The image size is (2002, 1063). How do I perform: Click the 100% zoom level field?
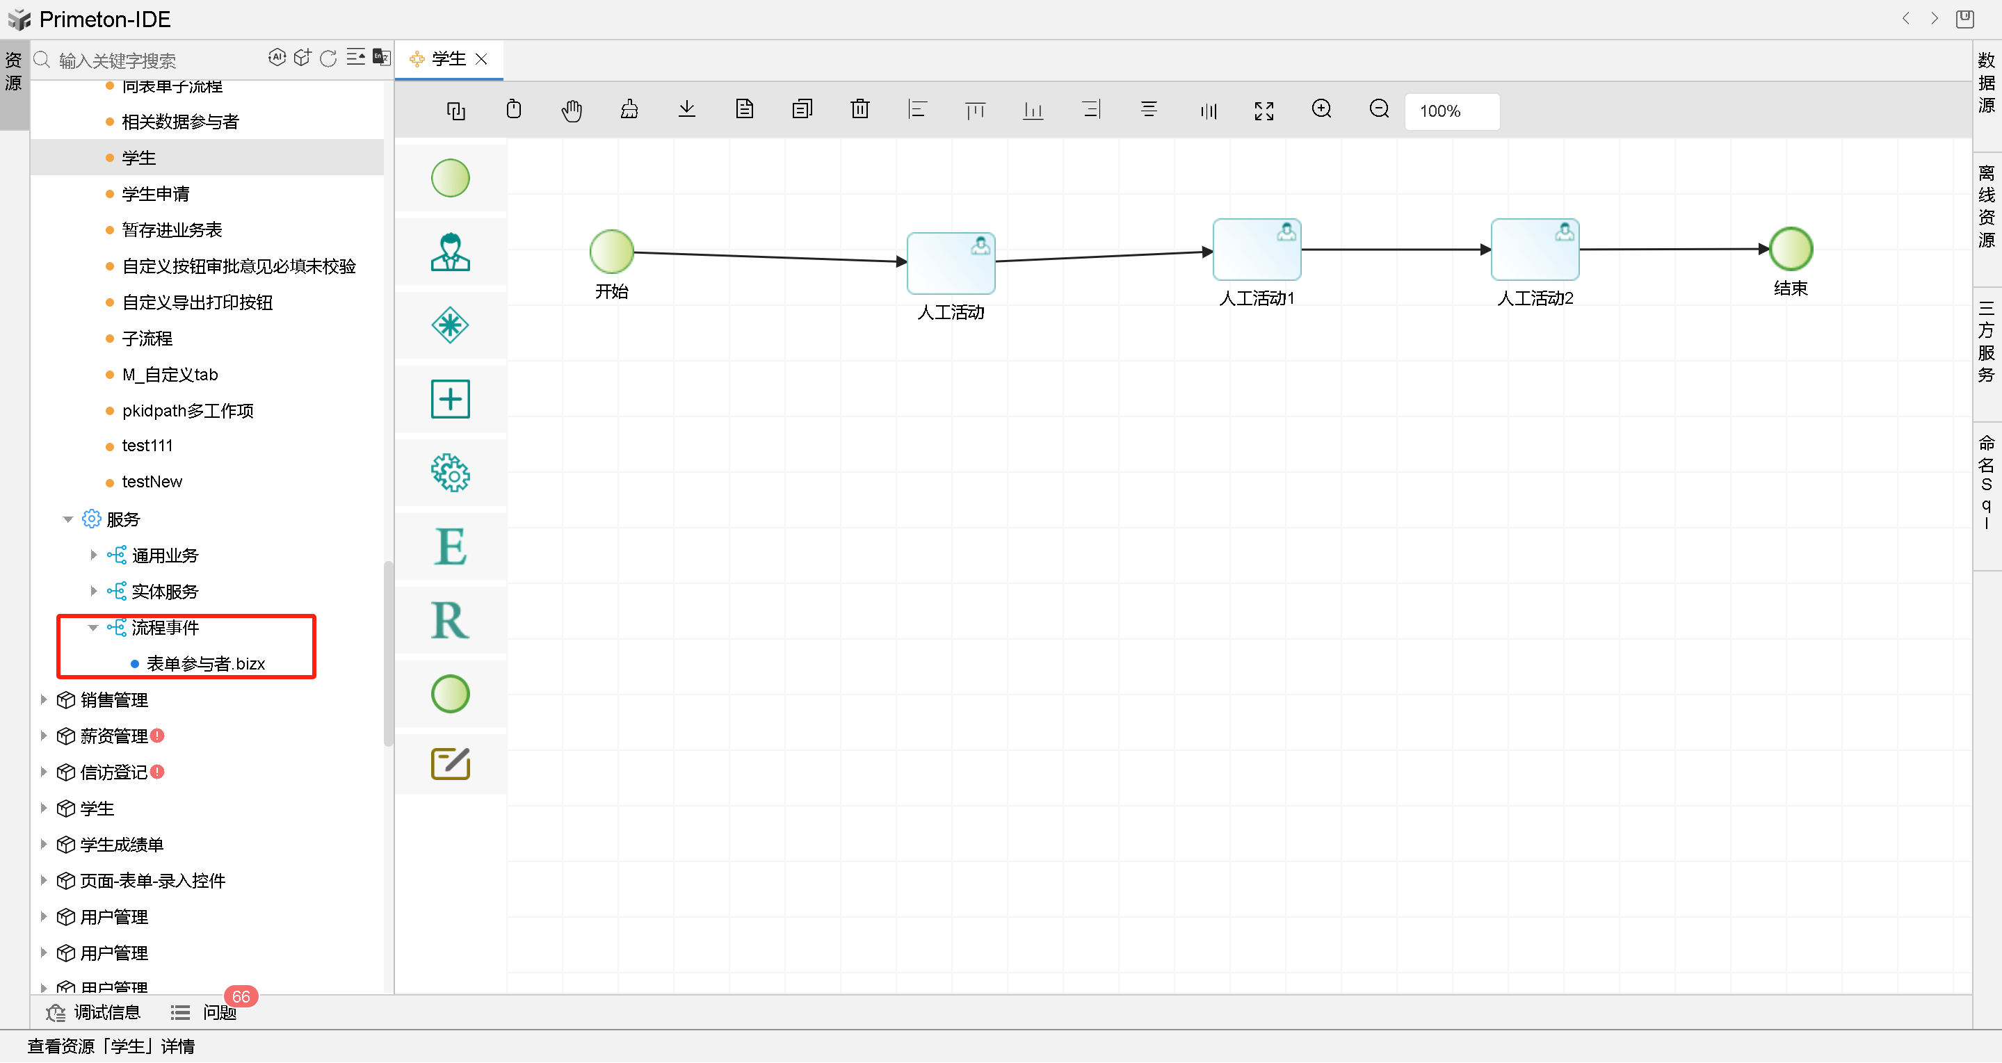click(x=1450, y=111)
